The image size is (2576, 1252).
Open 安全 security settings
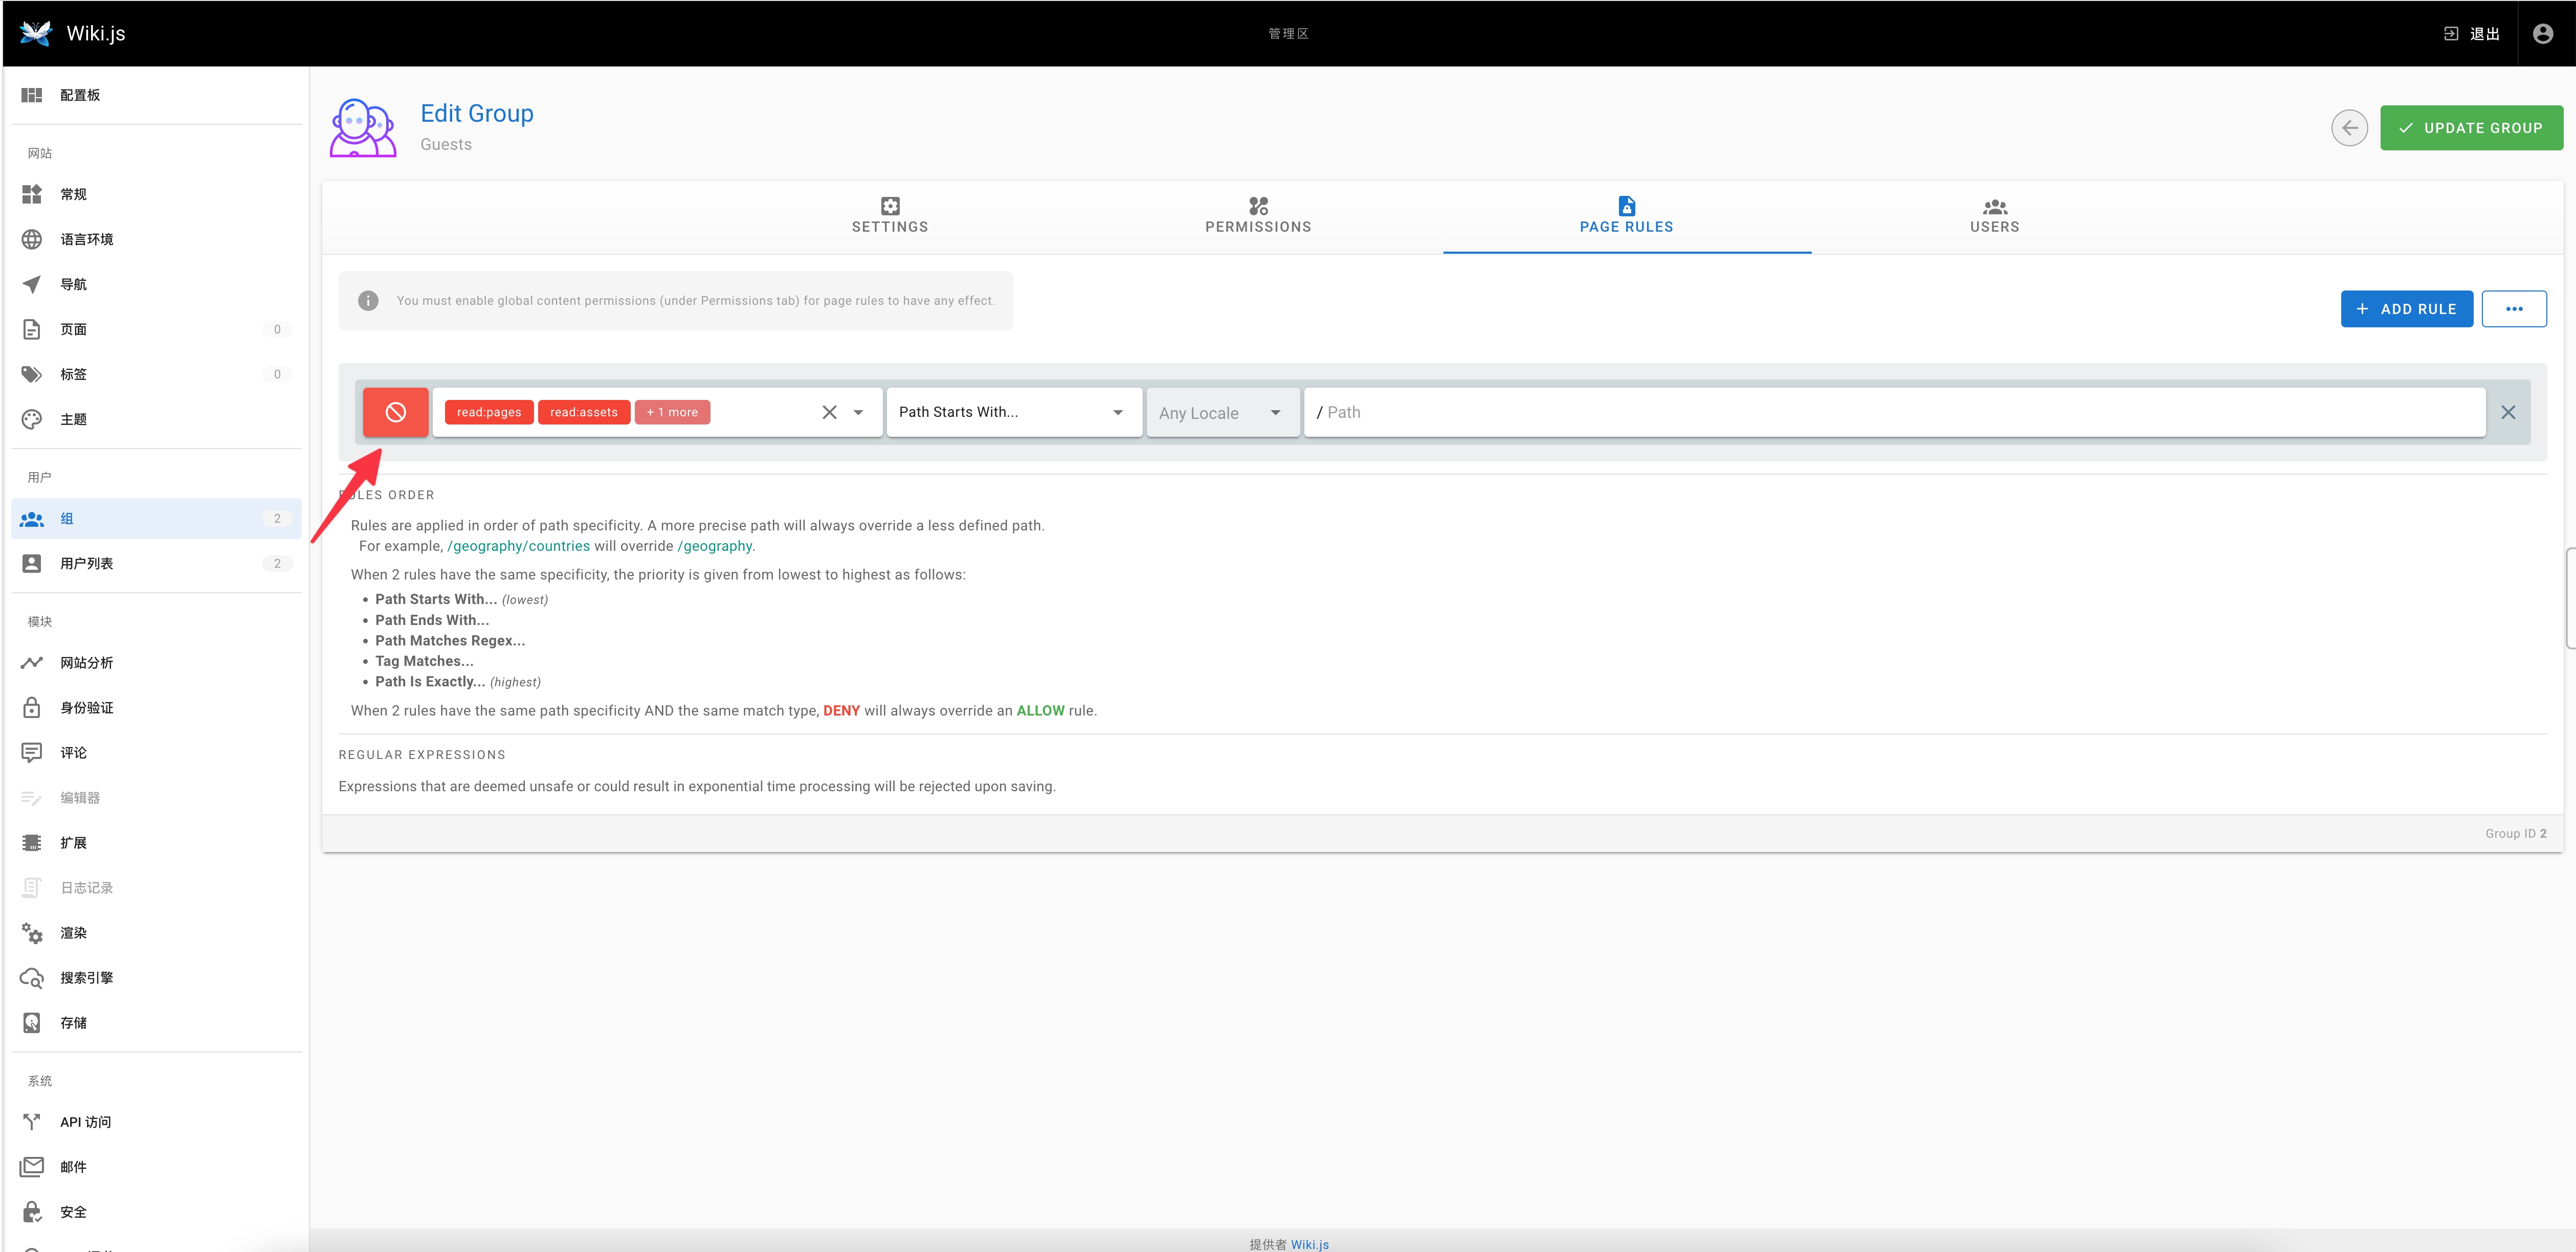click(x=156, y=1211)
